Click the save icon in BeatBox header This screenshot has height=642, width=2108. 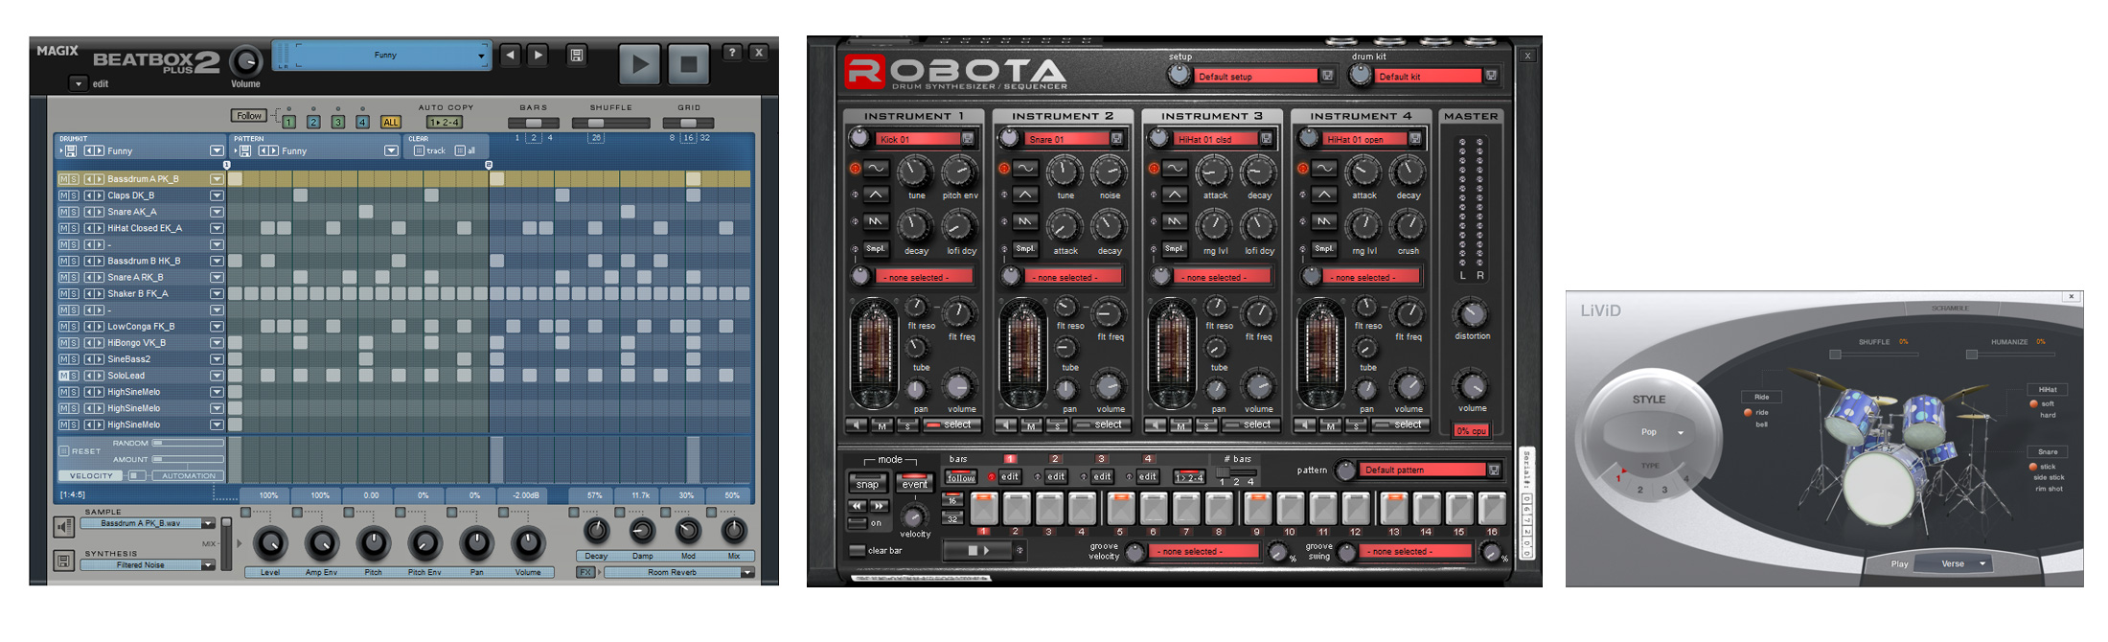(x=577, y=56)
